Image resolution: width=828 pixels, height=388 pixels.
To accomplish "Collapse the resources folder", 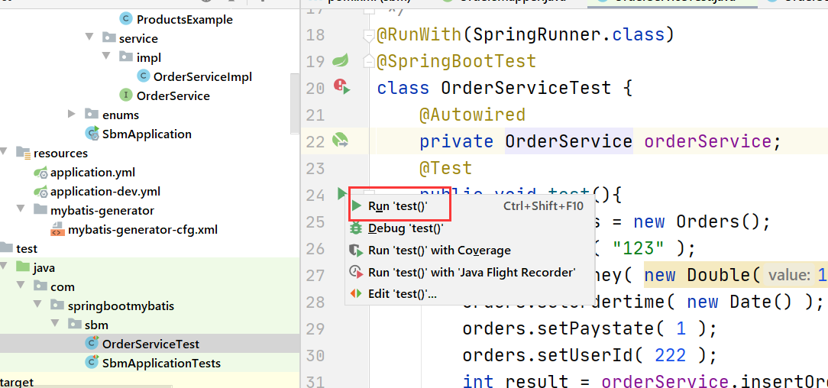I will [x=4, y=152].
